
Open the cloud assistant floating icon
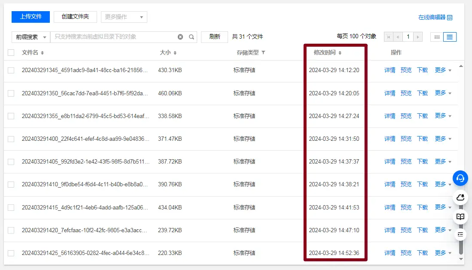(x=460, y=197)
